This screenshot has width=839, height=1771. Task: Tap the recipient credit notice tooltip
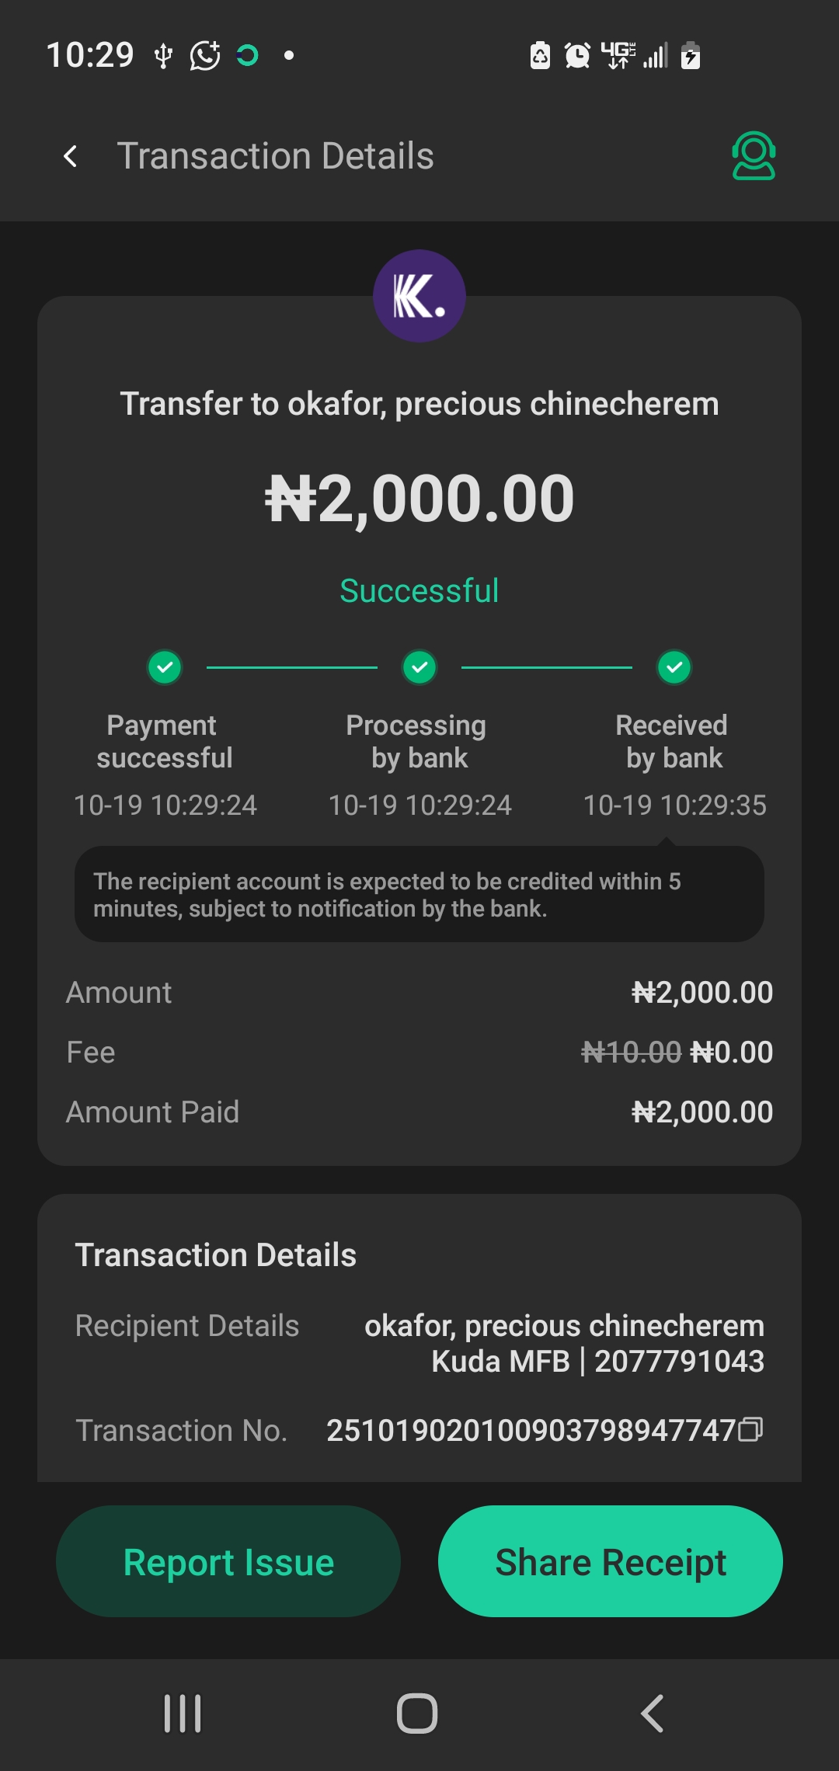tap(419, 895)
